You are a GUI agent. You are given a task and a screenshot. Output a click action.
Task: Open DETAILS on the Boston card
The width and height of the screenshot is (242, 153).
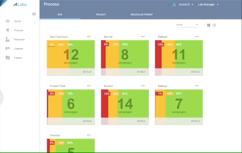click(141, 121)
